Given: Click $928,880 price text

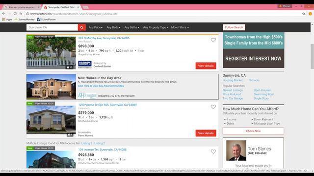Looking at the screenshot, I should click(x=86, y=155).
